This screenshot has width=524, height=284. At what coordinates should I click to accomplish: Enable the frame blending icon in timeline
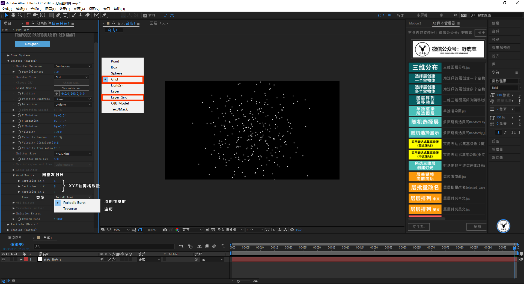tap(207, 246)
